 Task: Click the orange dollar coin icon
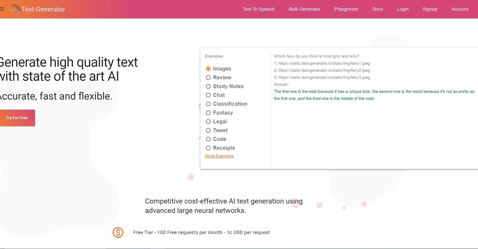118,233
